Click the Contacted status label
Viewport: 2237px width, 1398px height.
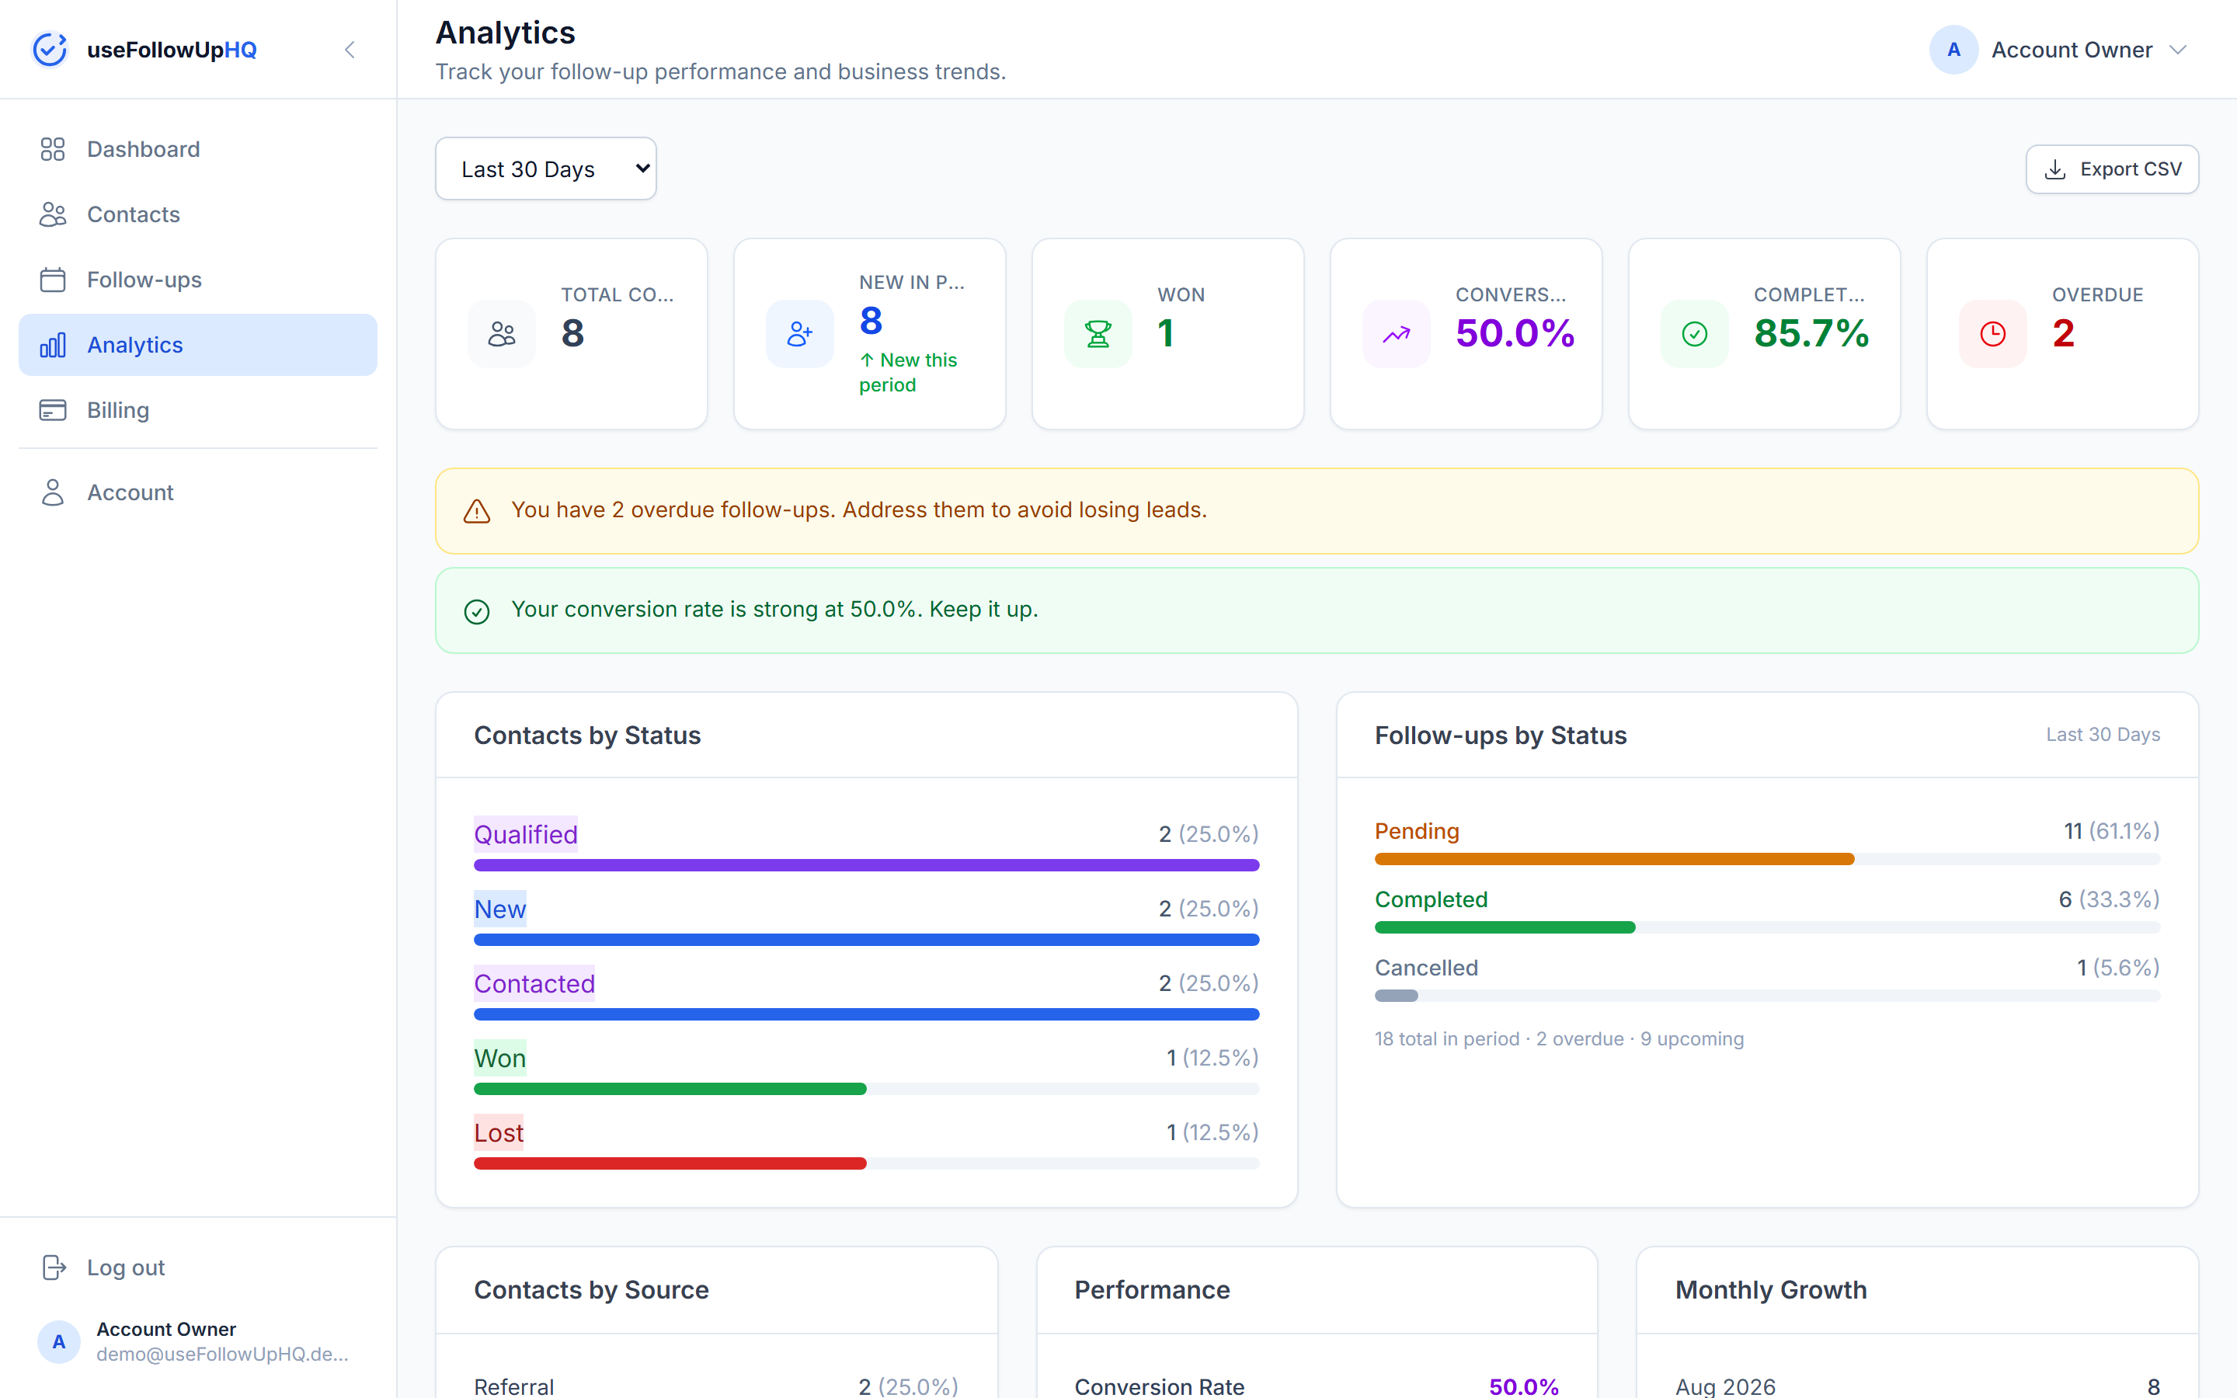pos(534,982)
